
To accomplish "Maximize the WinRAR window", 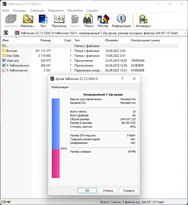I will (x=170, y=4).
